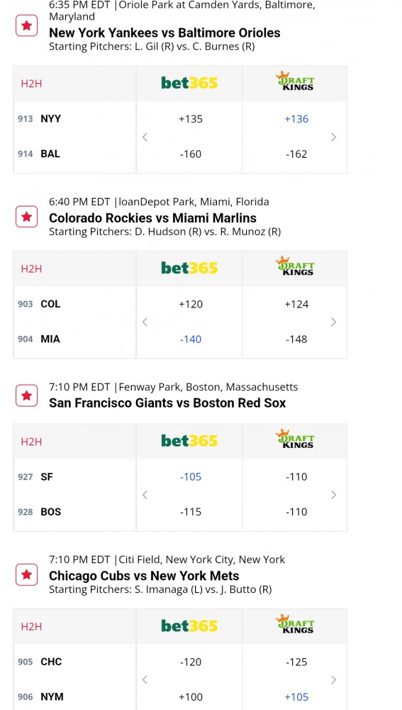Select SF -105 bet365 odds
Viewport: 402px width, 710px height.
[x=191, y=477]
